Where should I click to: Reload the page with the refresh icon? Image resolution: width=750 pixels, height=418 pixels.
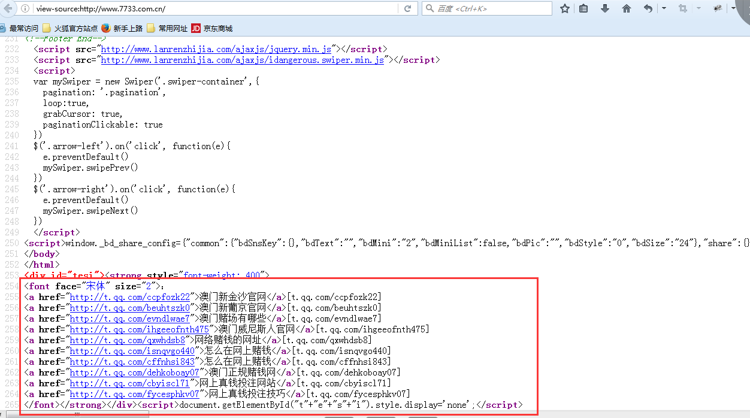pos(407,8)
